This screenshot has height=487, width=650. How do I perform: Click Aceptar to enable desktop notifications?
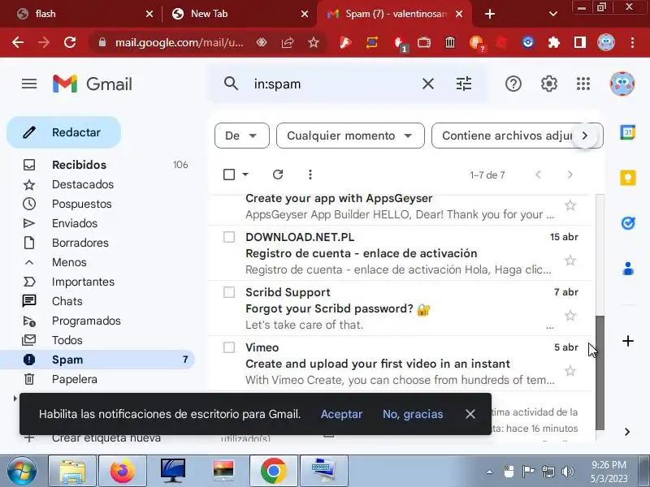(x=341, y=414)
